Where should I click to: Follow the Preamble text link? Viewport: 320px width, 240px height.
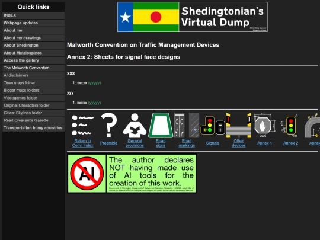pyautogui.click(x=108, y=143)
